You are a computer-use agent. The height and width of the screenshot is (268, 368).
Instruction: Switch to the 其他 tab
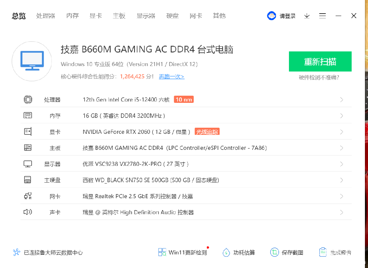[219, 16]
